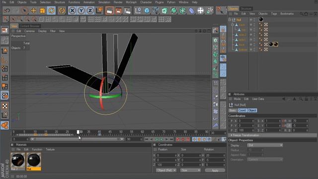Toggle Z axis lock
This screenshot has width=318, height=179.
[90, 10]
